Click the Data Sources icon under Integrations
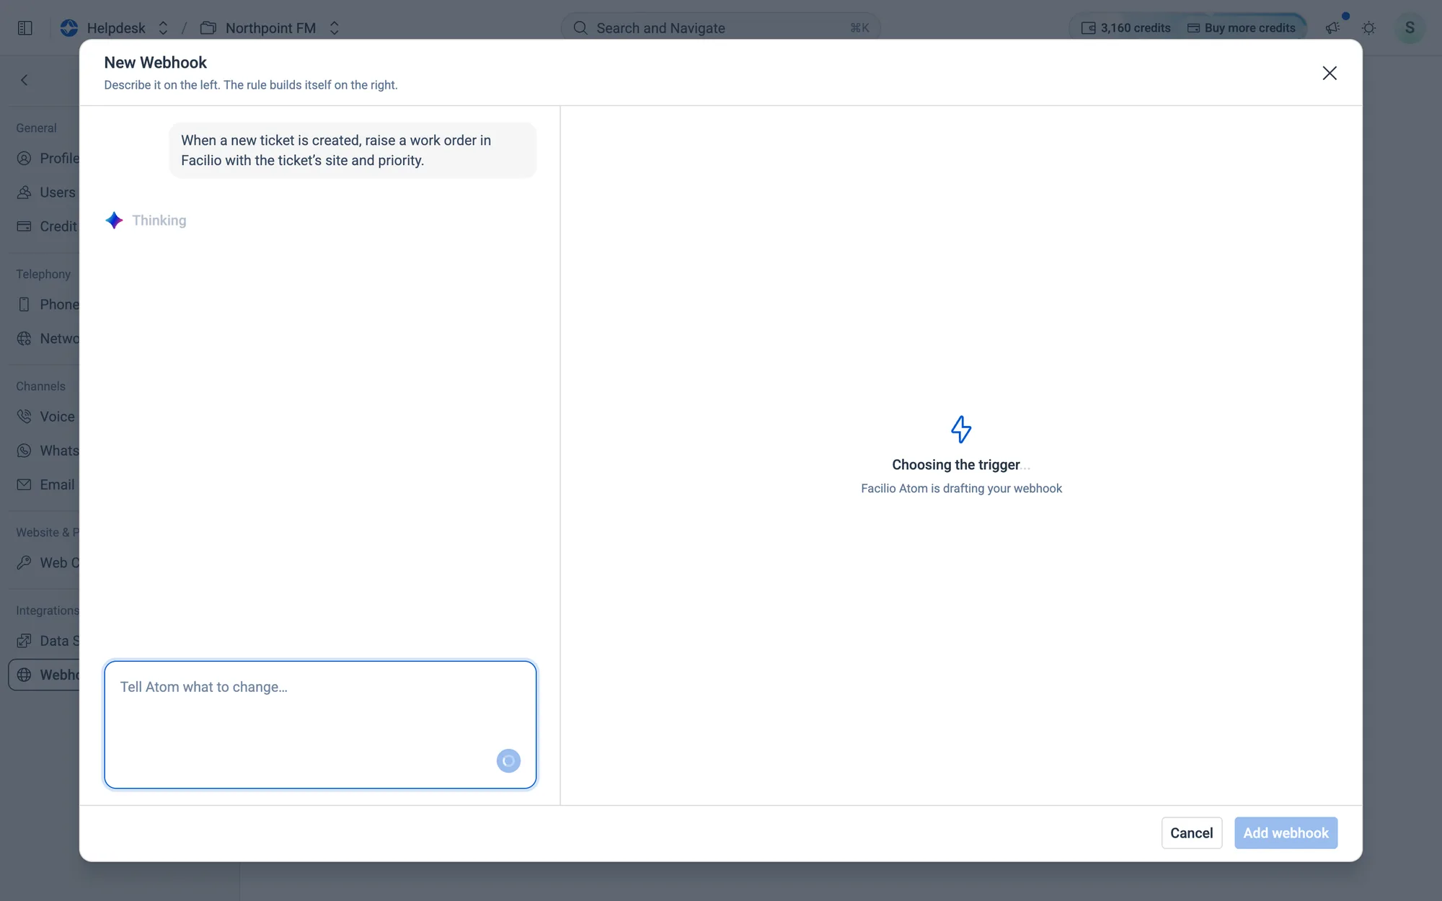The height and width of the screenshot is (901, 1442). click(25, 641)
